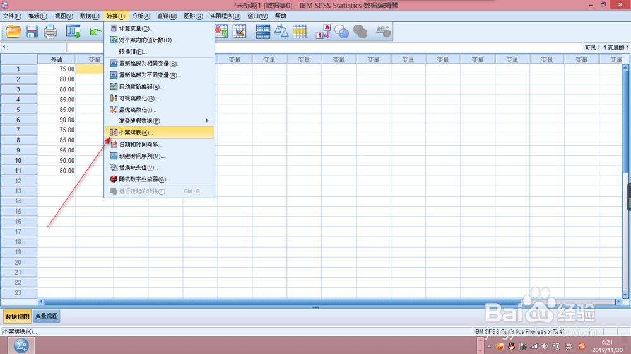631x354 pixels.
Task: Click the Action Center flag tray icon
Action: coord(522,346)
